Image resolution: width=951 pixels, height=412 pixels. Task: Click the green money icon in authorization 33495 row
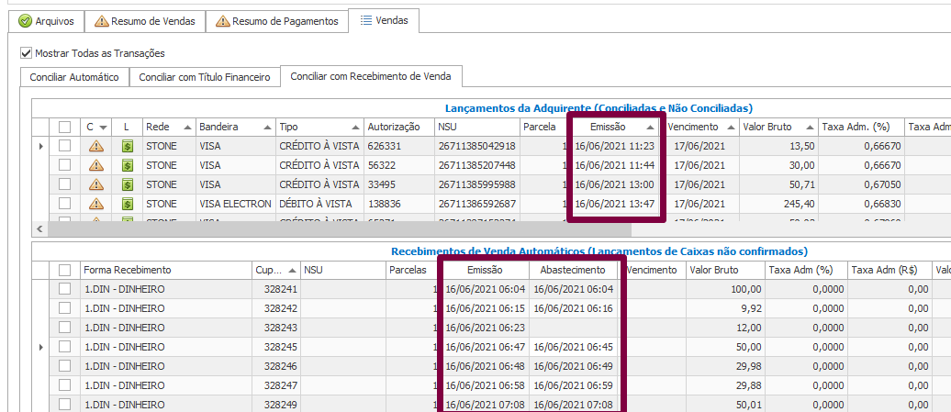tap(128, 184)
